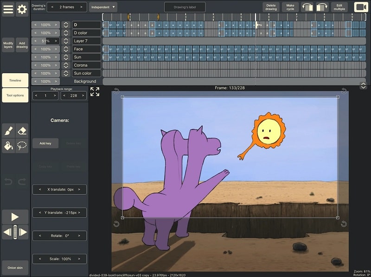The width and height of the screenshot is (371, 277).
Task: Select the Paintbrush tool
Action: [x=8, y=130]
